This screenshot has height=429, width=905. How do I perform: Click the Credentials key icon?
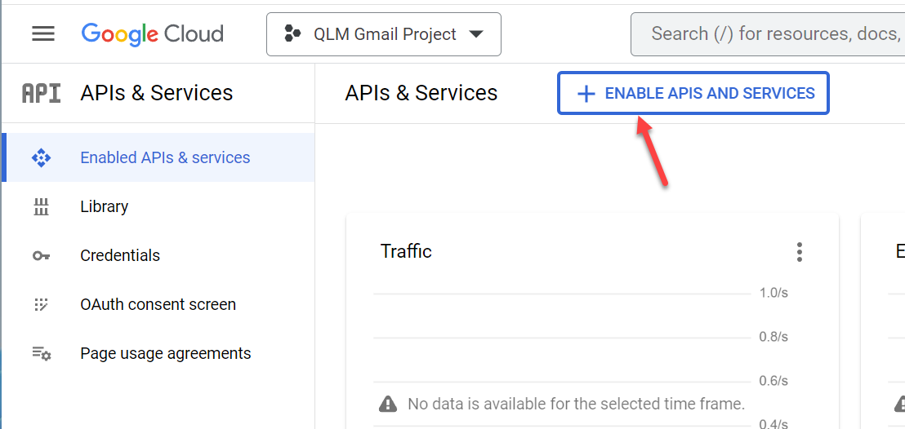(41, 255)
